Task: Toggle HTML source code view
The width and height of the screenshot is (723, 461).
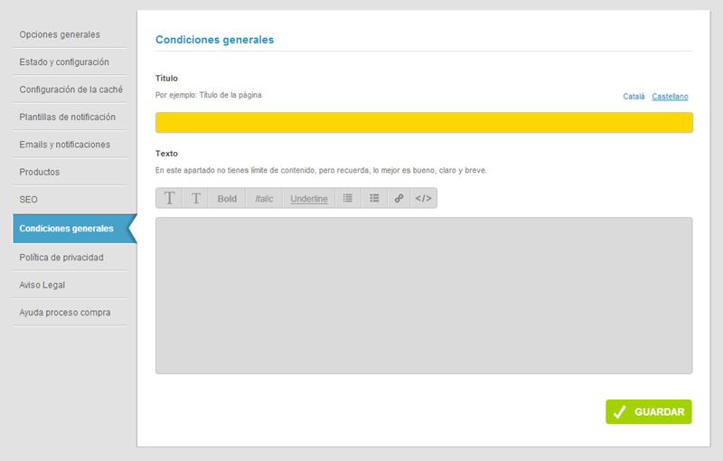Action: tap(423, 199)
